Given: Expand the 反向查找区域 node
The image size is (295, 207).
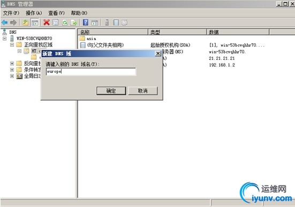Looking at the screenshot, I should pyautogui.click(x=12, y=64).
